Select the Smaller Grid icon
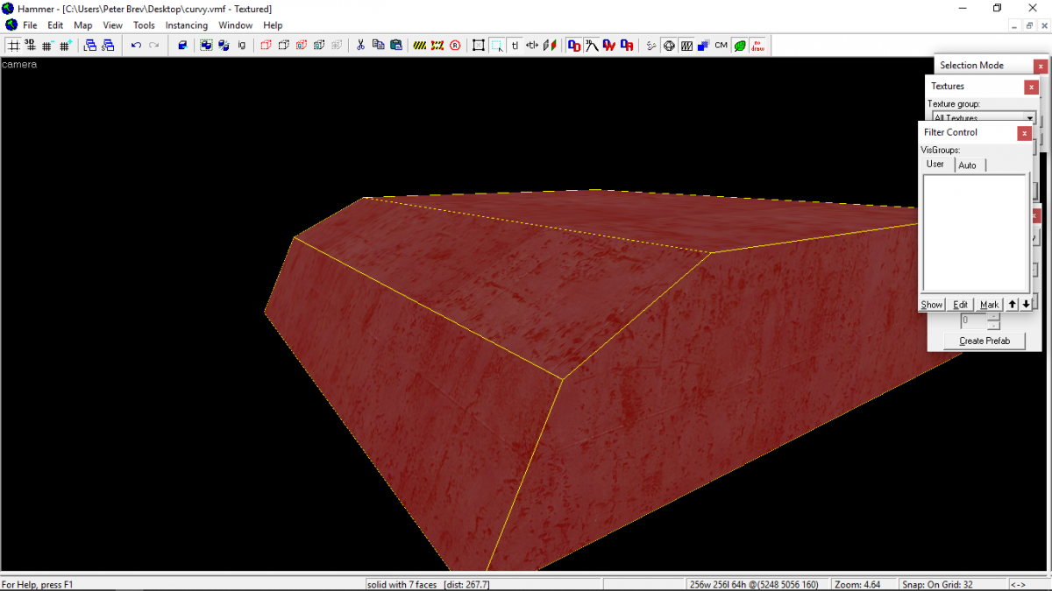This screenshot has height=591, width=1052. point(46,45)
